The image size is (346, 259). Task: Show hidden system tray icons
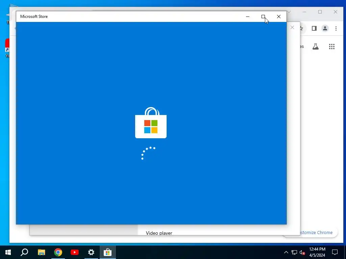[x=286, y=252]
